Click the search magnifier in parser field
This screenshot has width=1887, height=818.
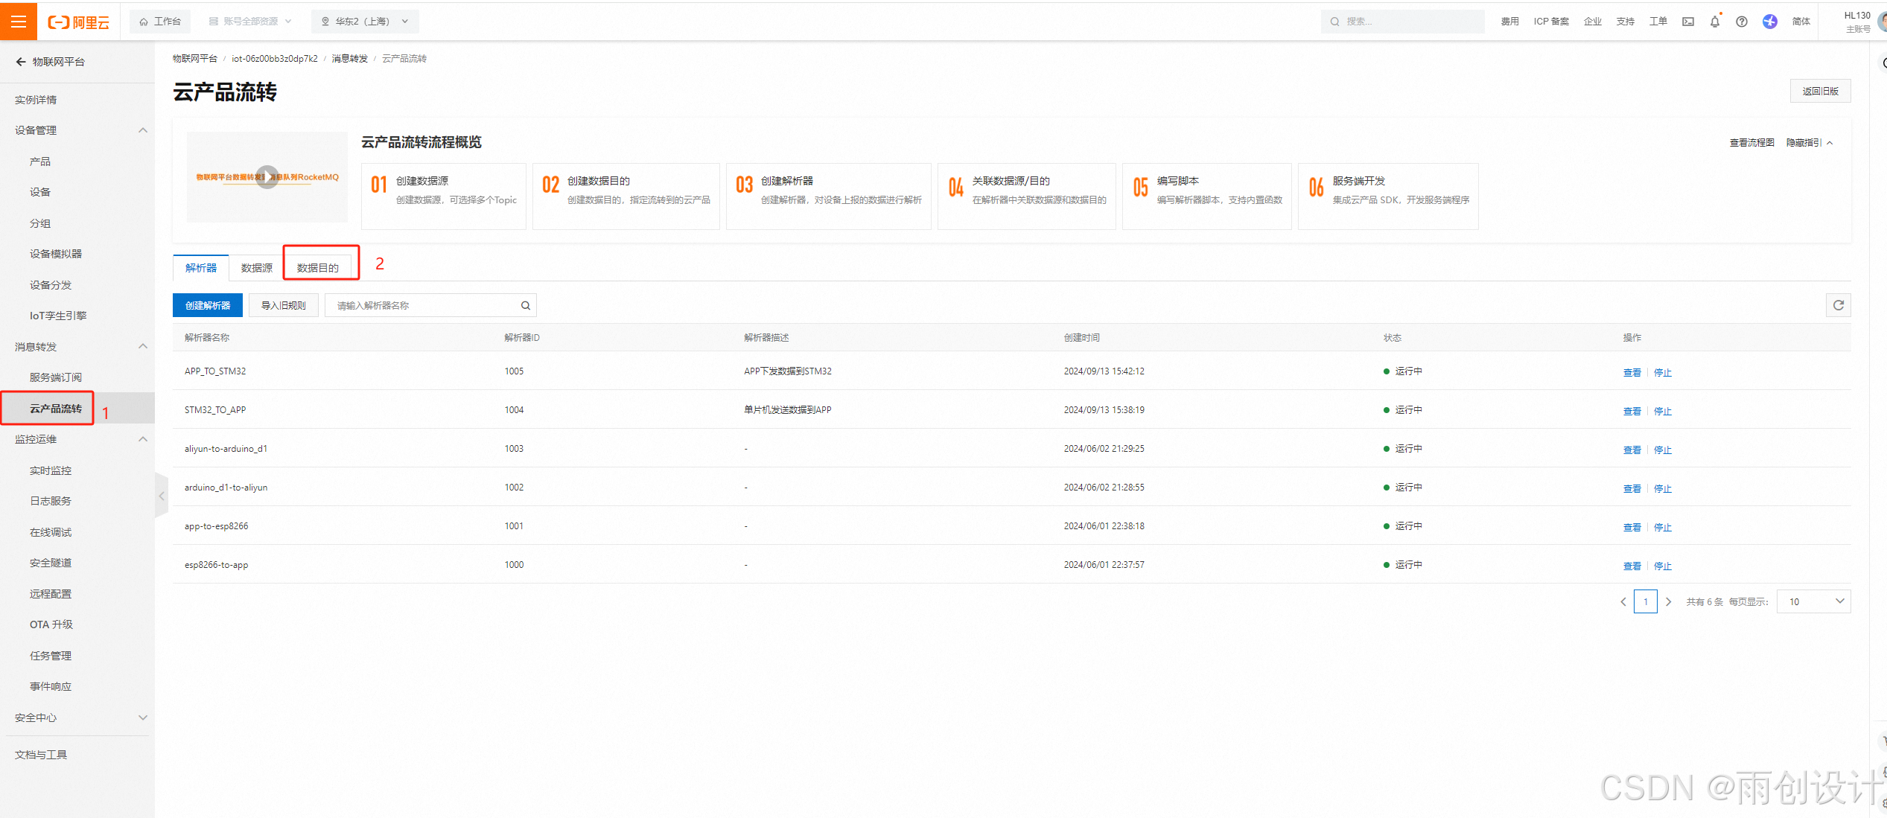coord(526,306)
